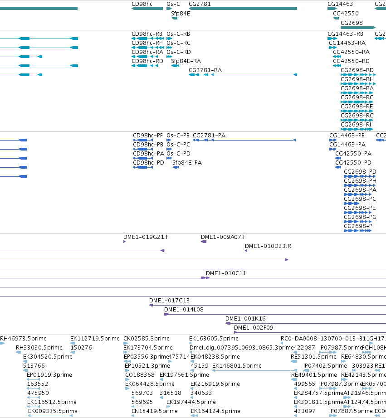Select clone DME1-019G21.F
Screen dimensions: 386x418
coord(146,237)
